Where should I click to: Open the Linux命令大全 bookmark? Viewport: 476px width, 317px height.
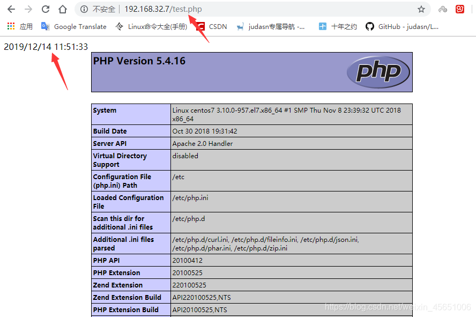[151, 26]
